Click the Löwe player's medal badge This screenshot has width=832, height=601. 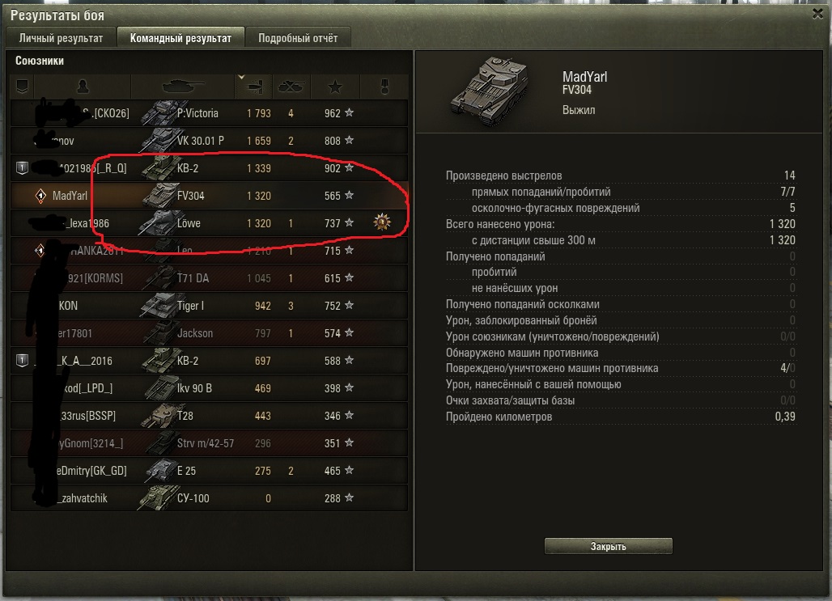click(x=382, y=222)
